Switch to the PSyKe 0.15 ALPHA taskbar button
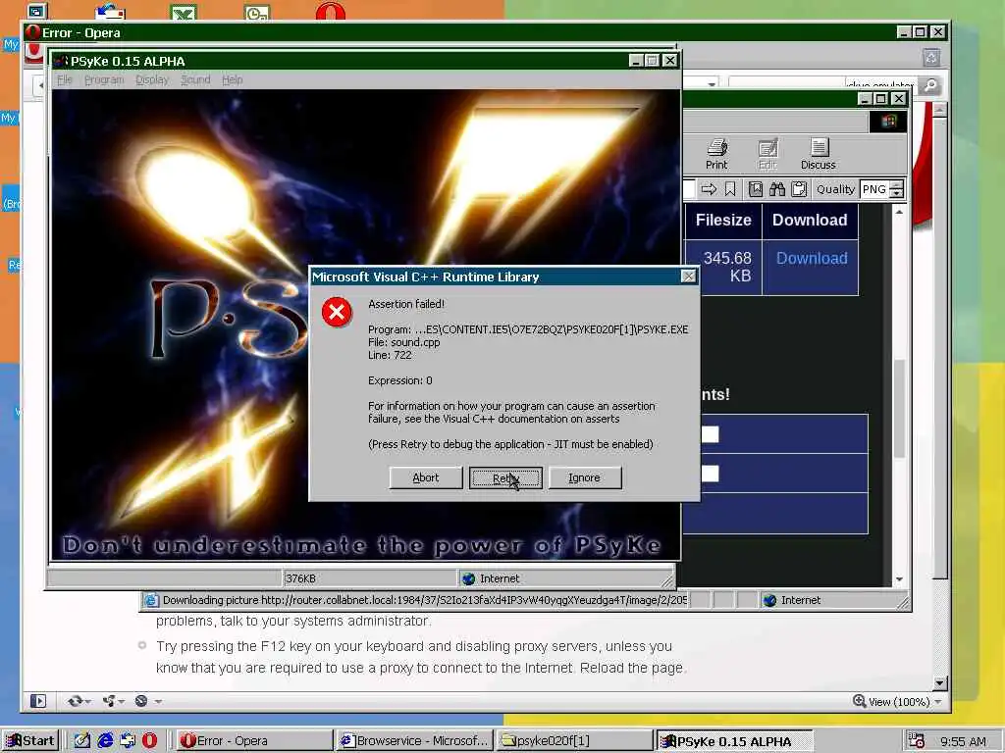This screenshot has height=753, width=1005. (734, 741)
